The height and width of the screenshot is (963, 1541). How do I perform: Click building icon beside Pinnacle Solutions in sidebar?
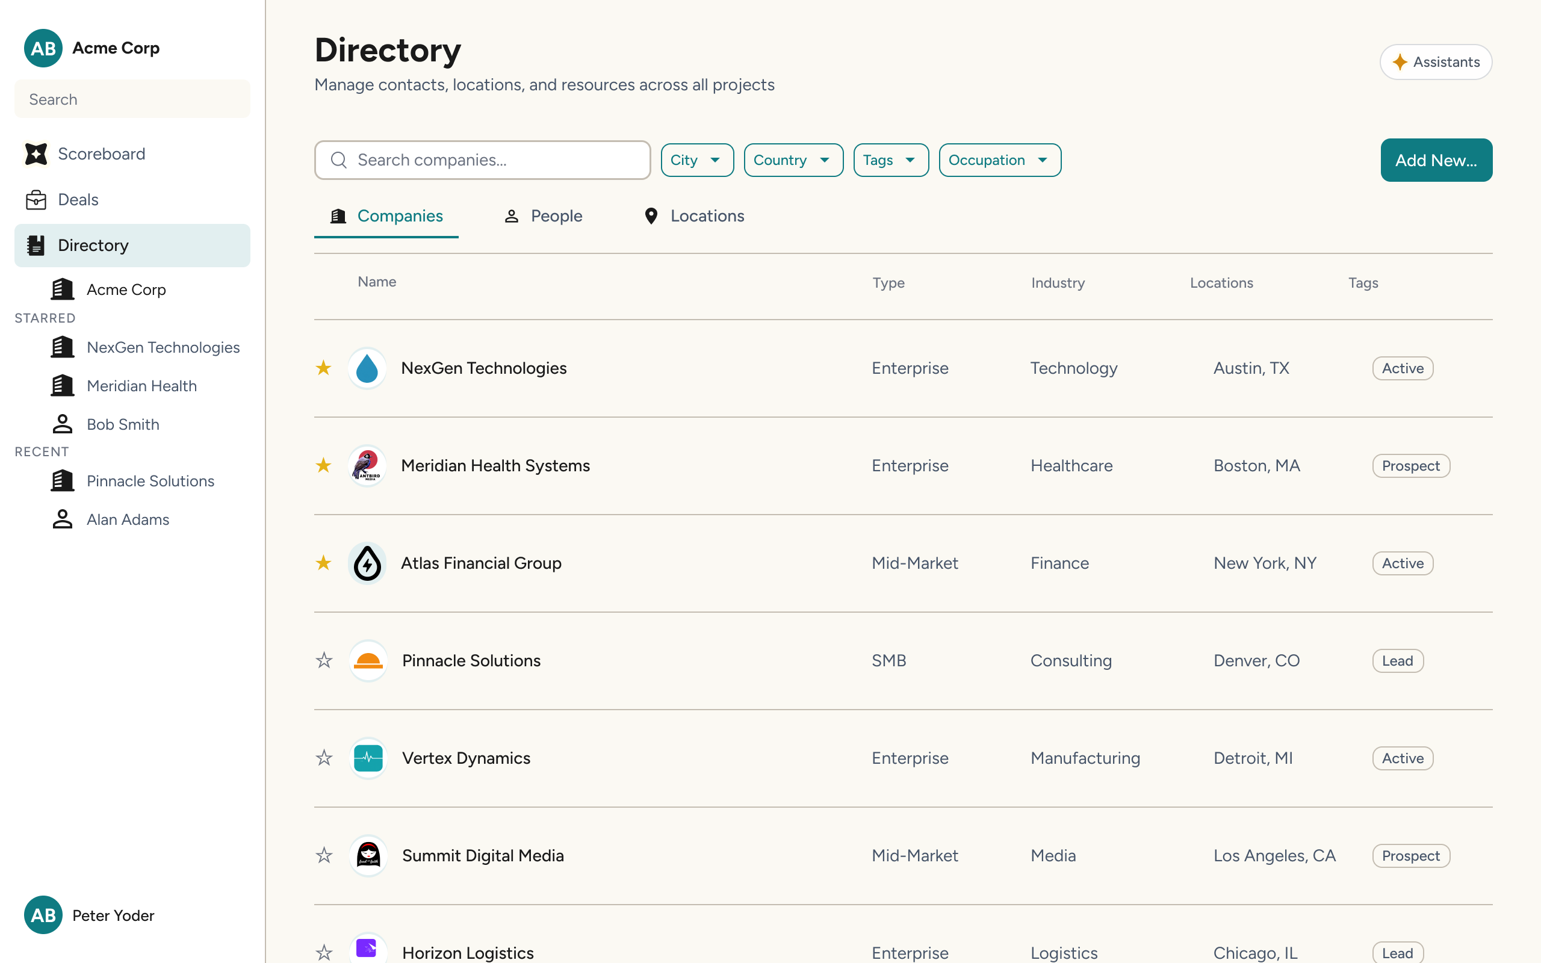click(x=63, y=481)
